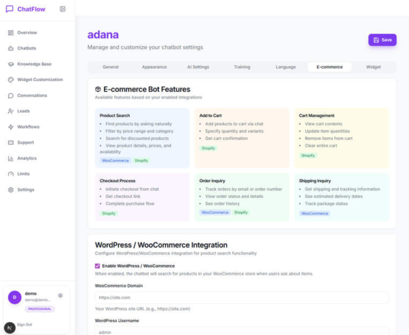Screen dimensions: 409x335
Task: Open the Analytics bar chart icon
Action: [x=11, y=159]
